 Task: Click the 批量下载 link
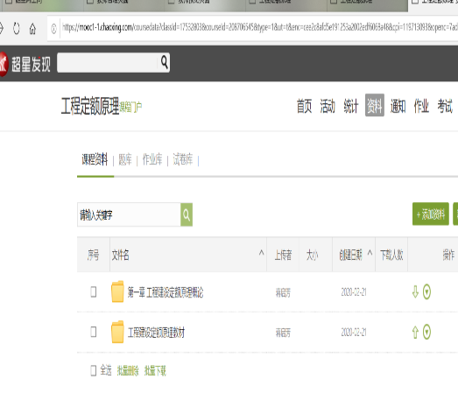[155, 371]
